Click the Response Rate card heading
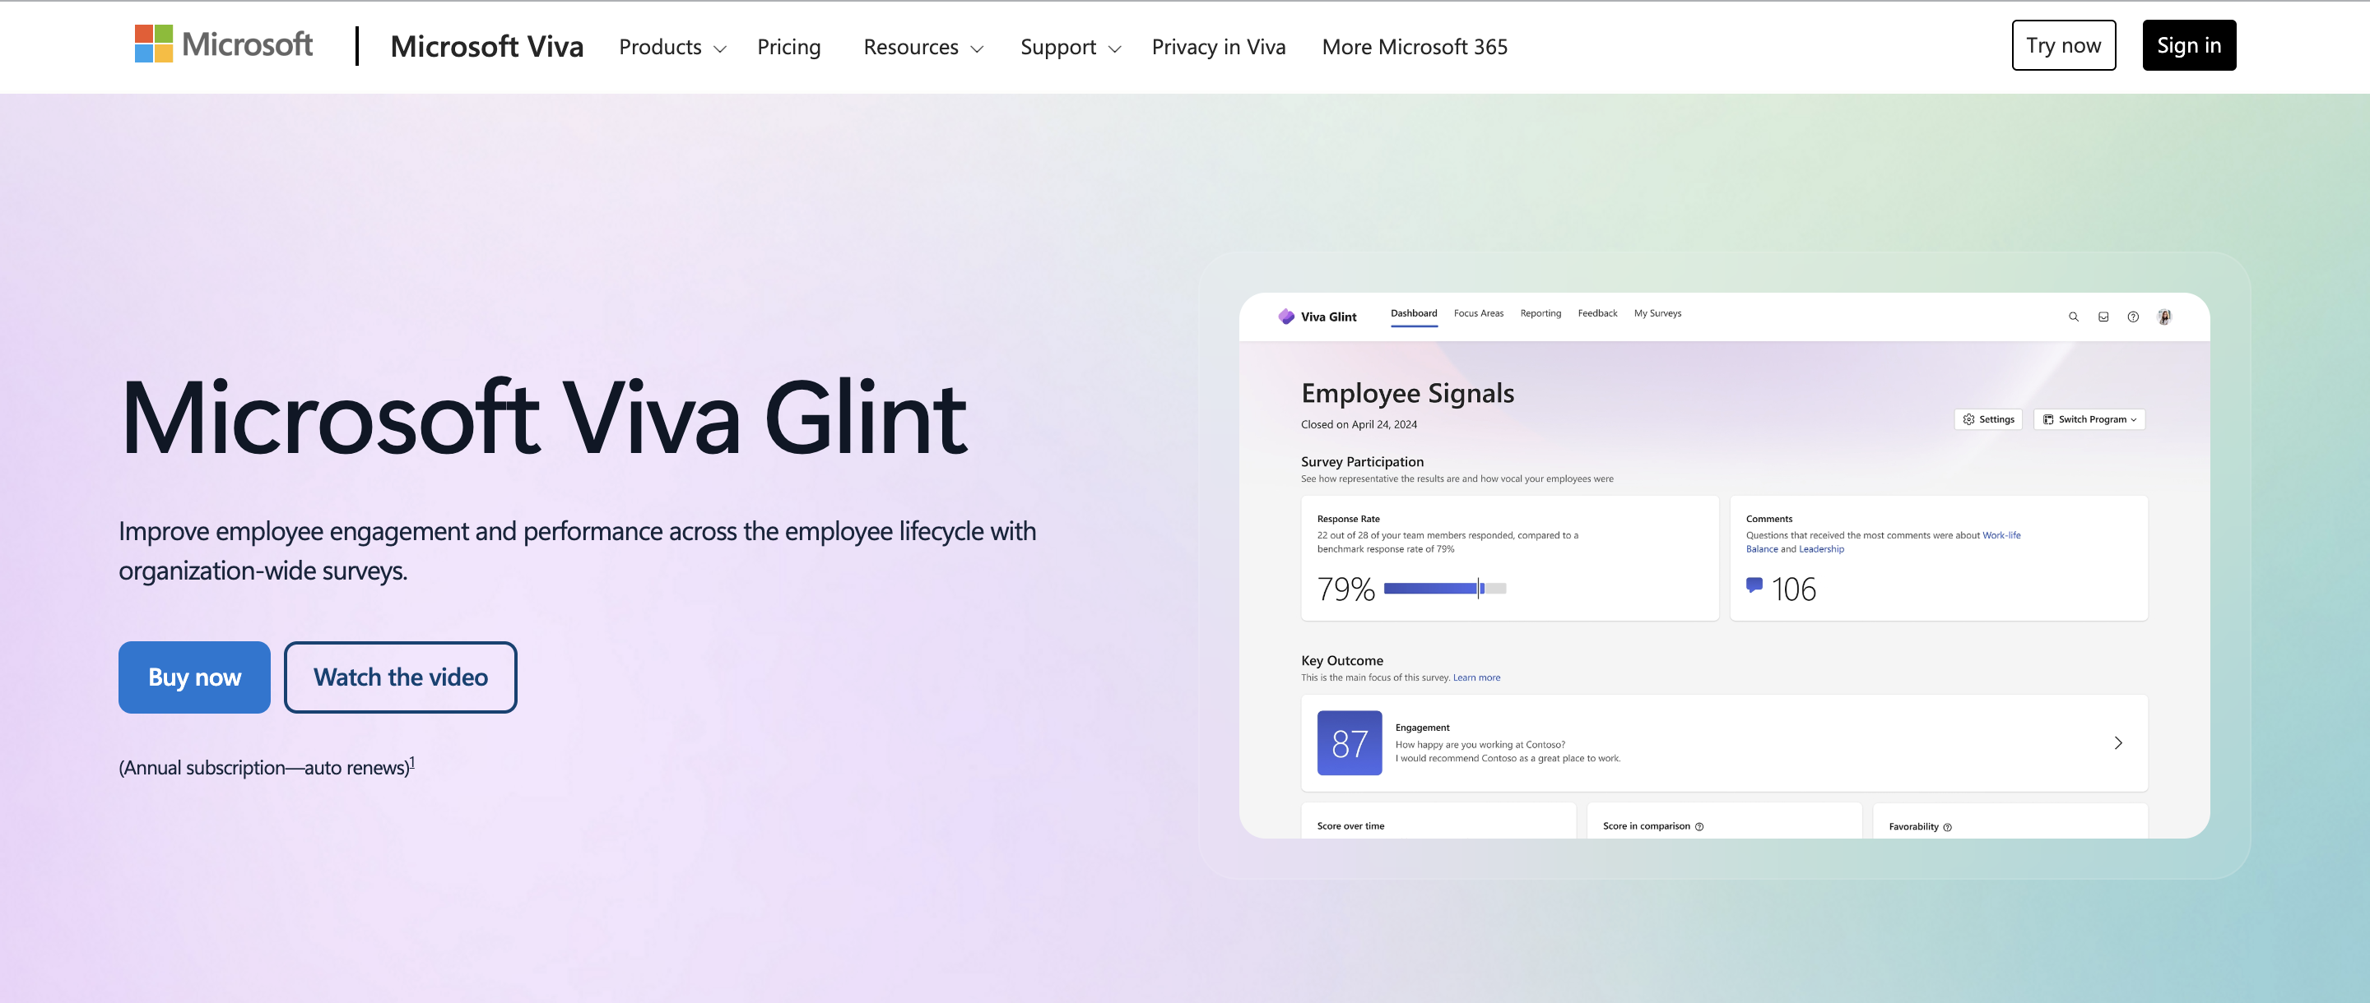The height and width of the screenshot is (1003, 2370). click(1348, 519)
